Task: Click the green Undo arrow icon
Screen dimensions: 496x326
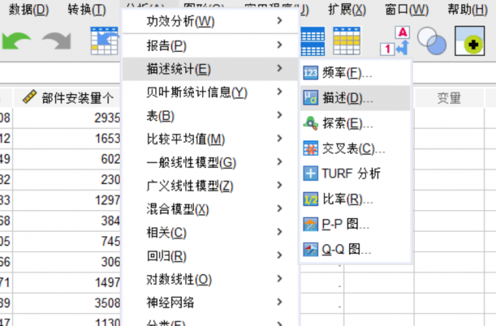Action: (x=17, y=41)
